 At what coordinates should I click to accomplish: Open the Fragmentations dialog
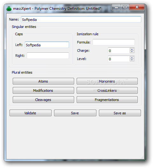click(107, 100)
